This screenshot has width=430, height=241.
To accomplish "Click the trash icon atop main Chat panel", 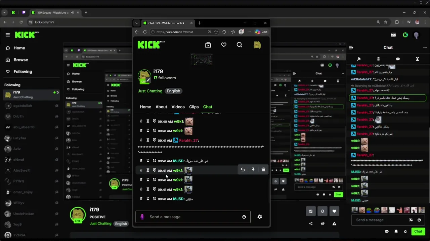I will coord(378,59).
